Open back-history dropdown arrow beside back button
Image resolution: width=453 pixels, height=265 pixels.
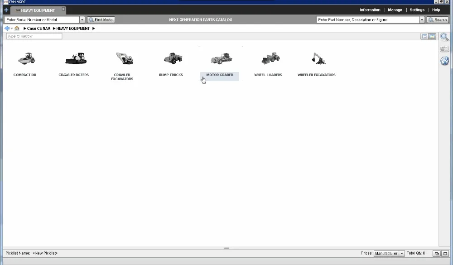click(12, 29)
